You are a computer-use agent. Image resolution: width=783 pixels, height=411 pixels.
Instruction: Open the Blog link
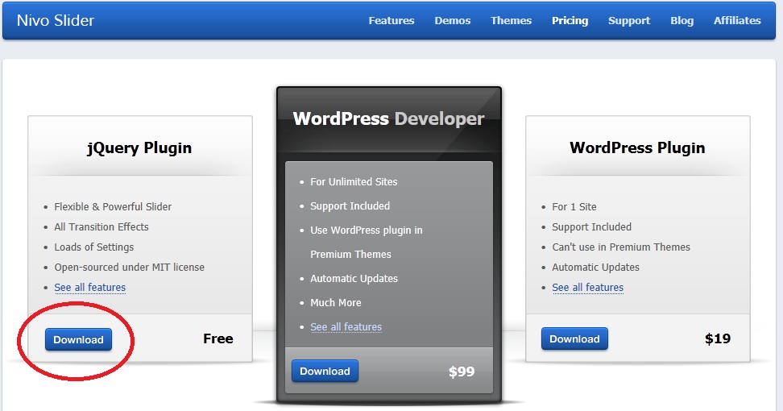point(681,20)
